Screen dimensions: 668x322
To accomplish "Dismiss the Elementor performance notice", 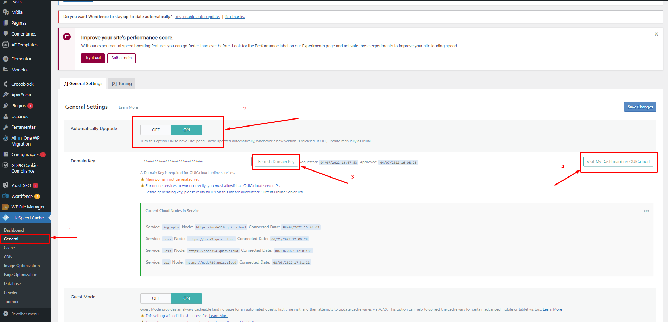I will (x=656, y=34).
